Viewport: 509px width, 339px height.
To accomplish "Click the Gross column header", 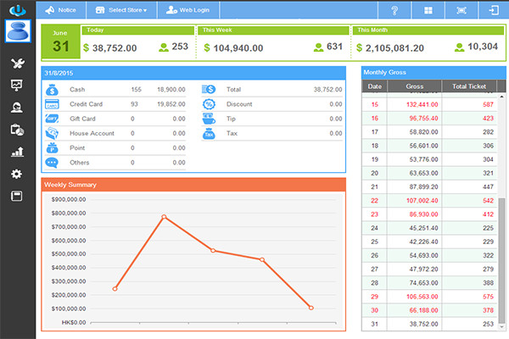I will (x=414, y=86).
